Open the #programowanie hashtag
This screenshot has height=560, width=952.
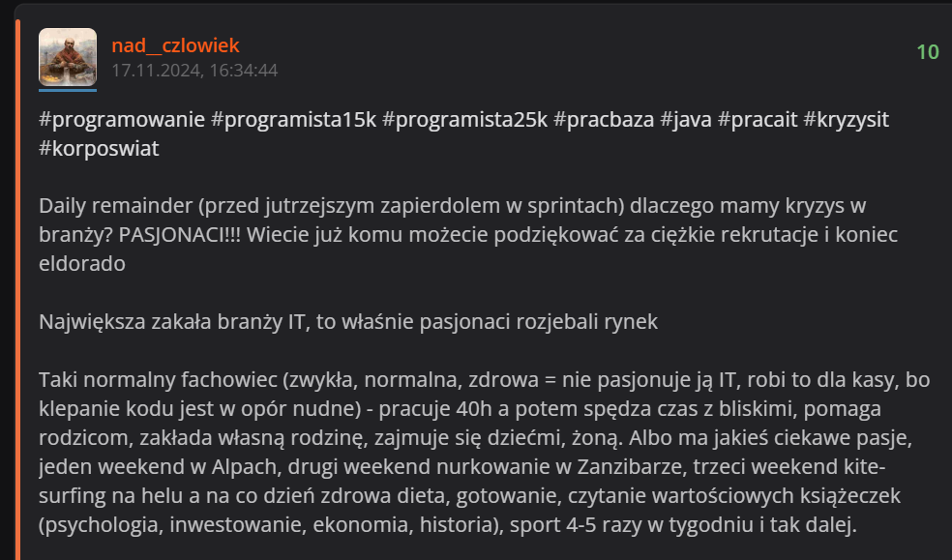(122, 120)
